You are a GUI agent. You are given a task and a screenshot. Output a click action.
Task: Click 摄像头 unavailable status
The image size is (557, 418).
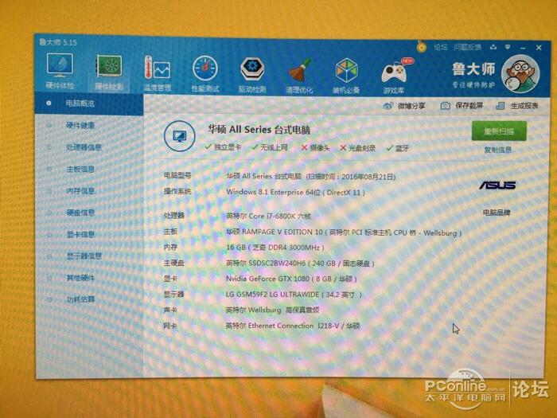315,148
